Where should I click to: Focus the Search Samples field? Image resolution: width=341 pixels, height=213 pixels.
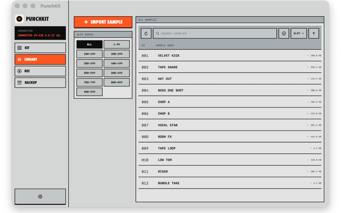pyautogui.click(x=215, y=34)
